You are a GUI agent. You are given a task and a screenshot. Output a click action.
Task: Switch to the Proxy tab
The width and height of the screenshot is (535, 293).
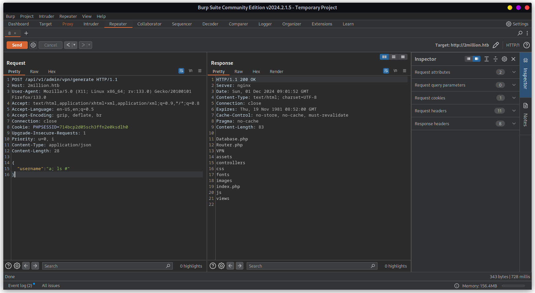(68, 24)
